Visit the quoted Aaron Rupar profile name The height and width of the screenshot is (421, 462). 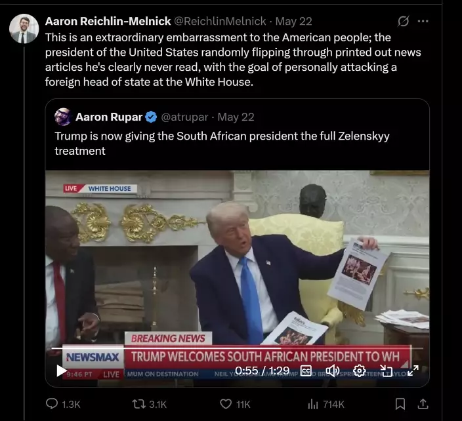[109, 117]
